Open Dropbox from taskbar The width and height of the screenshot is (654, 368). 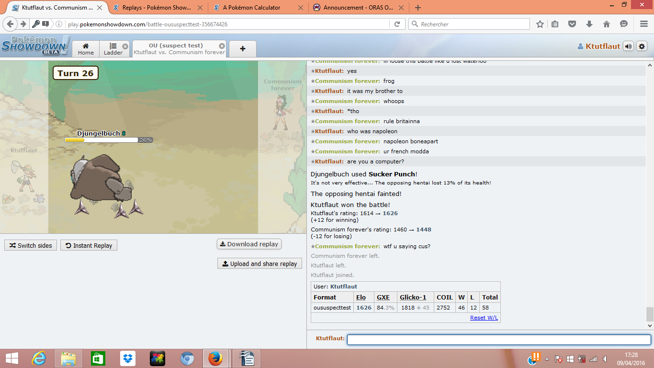(x=128, y=358)
